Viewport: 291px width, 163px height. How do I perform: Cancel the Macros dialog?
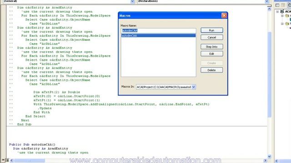click(x=211, y=37)
